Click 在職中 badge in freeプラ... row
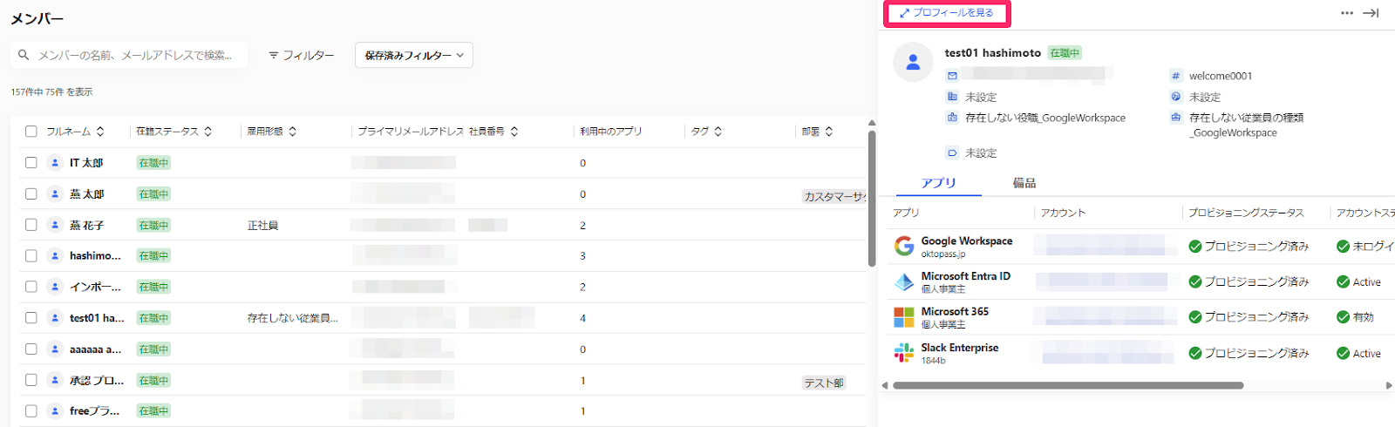 [153, 410]
